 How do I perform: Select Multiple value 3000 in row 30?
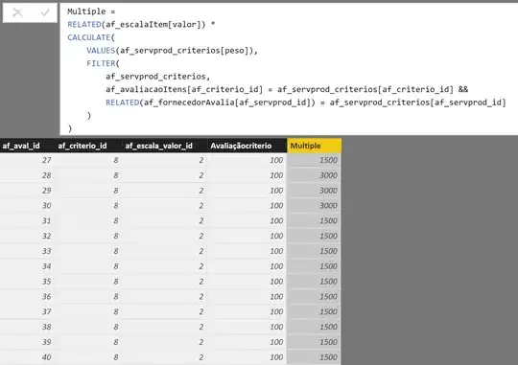click(315, 206)
